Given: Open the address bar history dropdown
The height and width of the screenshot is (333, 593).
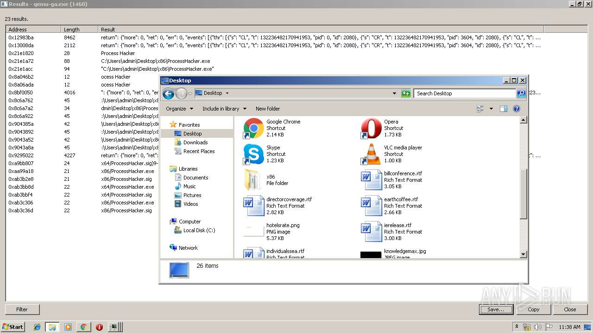Looking at the screenshot, I should [x=394, y=93].
